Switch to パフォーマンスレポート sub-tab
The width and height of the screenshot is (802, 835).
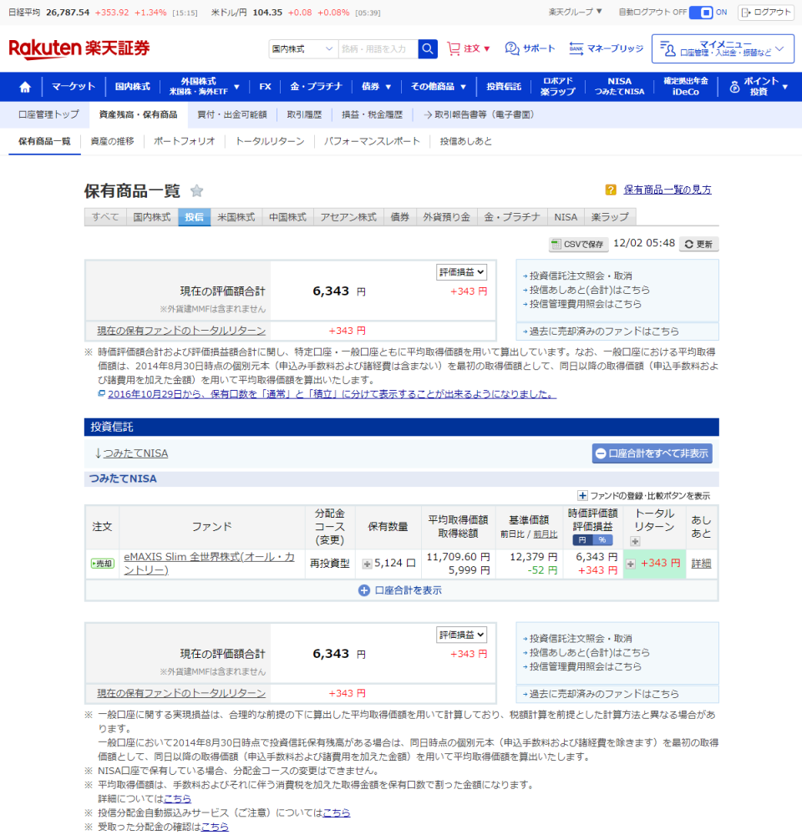tap(372, 142)
